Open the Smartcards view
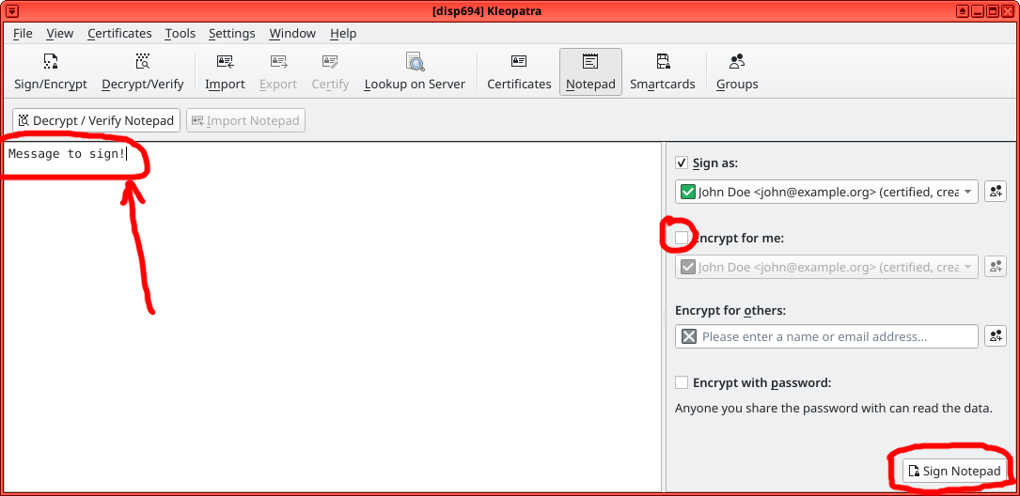The height and width of the screenshot is (496, 1020). click(x=663, y=71)
